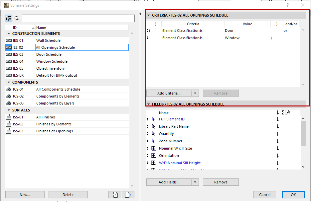Click the criteria Remove button
The image size is (311, 202).
click(221, 93)
